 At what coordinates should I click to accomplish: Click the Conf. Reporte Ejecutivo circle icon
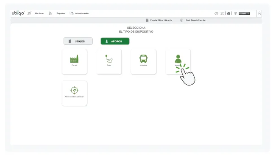[181, 20]
